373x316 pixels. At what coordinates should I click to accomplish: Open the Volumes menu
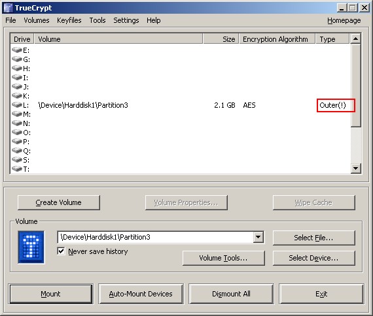click(37, 20)
